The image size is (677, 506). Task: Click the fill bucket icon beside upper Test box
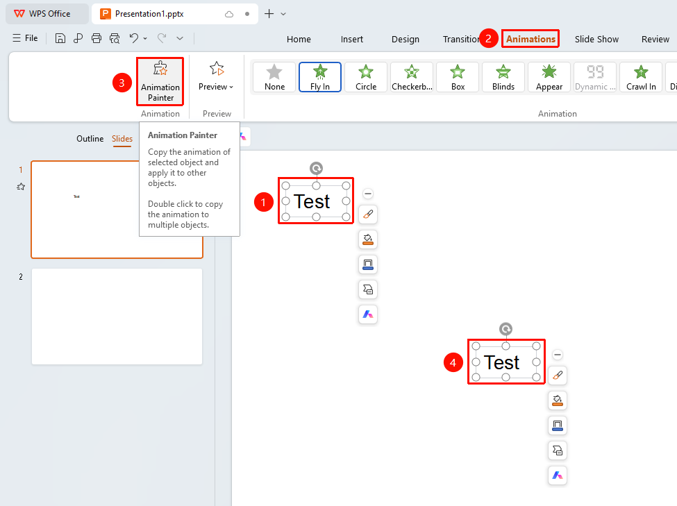(368, 239)
